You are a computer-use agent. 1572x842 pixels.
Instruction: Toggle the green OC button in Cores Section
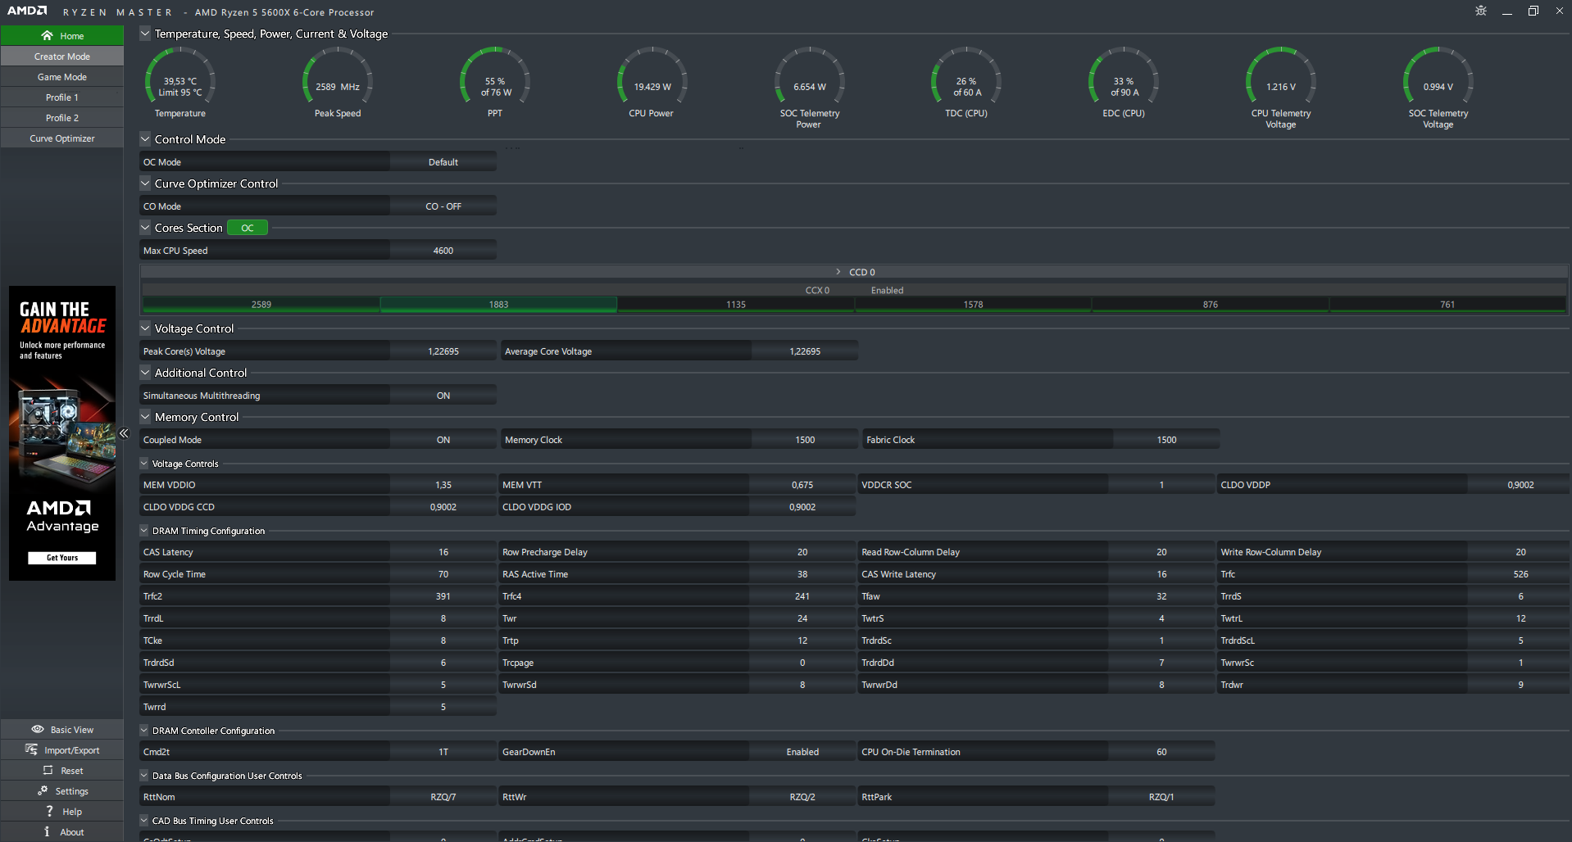tap(247, 228)
